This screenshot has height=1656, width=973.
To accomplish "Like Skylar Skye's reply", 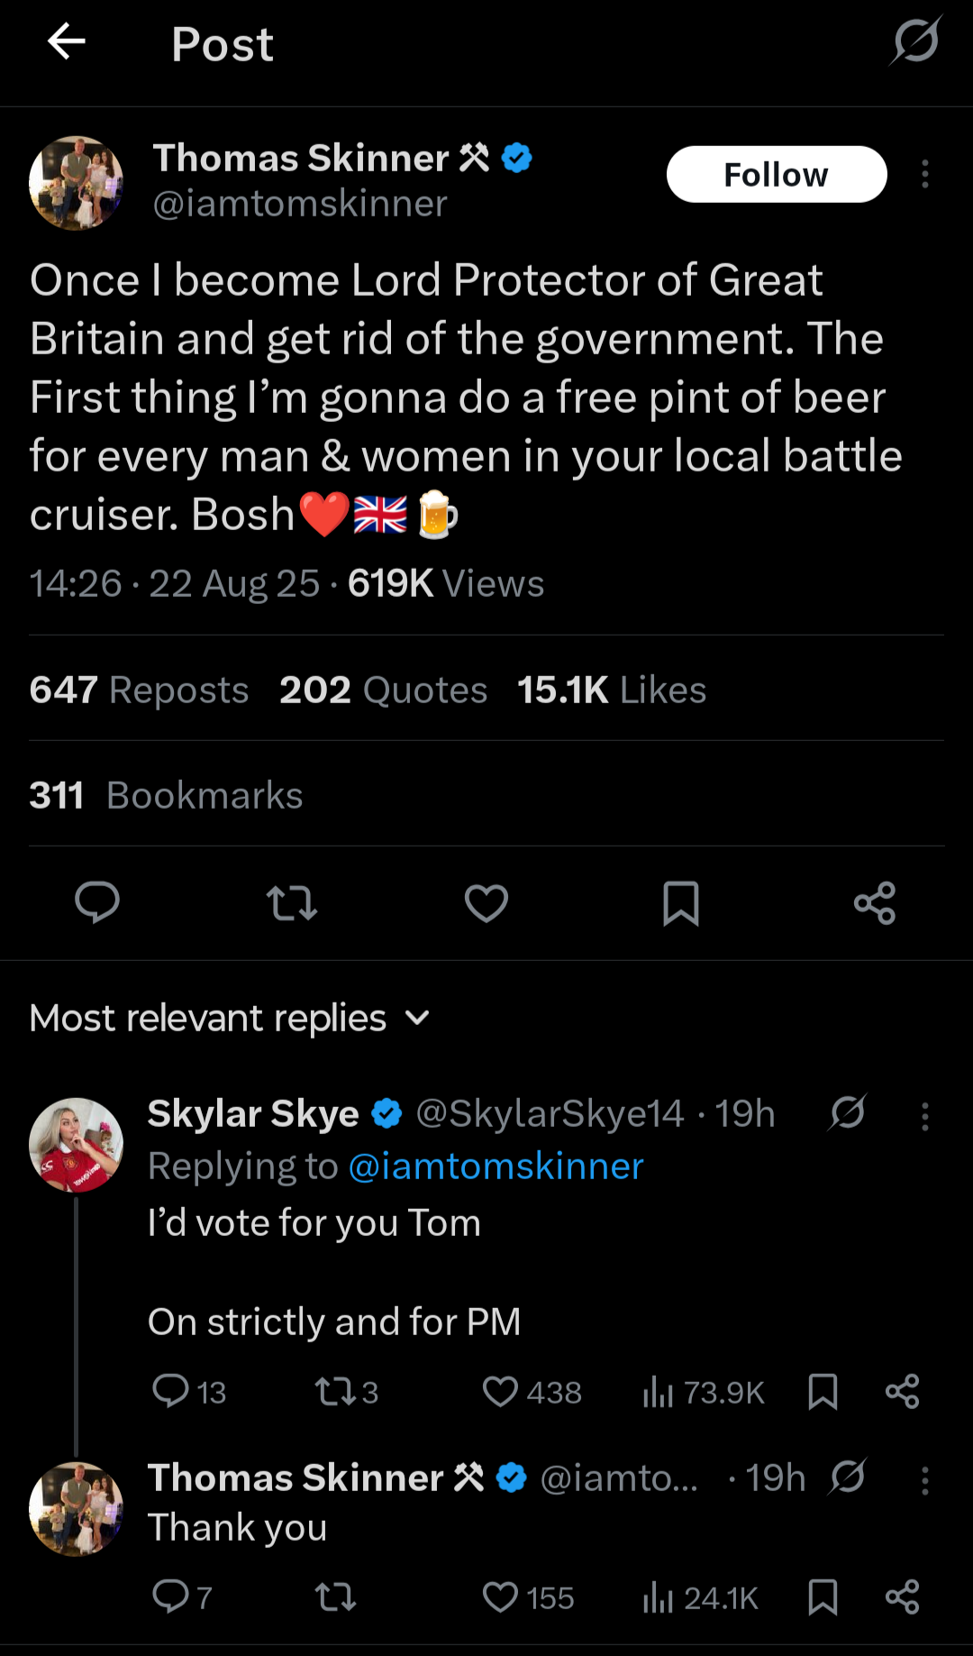I will click(x=501, y=1392).
